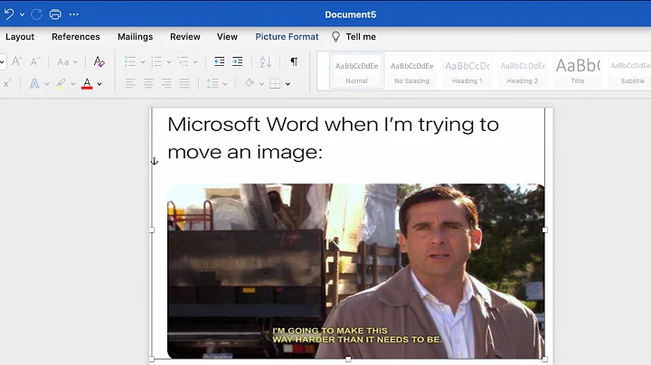
Task: Toggle the paragraph marks pilcrow
Action: 294,61
